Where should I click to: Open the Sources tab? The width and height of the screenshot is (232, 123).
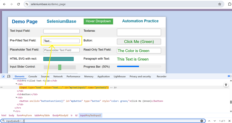[45, 77]
